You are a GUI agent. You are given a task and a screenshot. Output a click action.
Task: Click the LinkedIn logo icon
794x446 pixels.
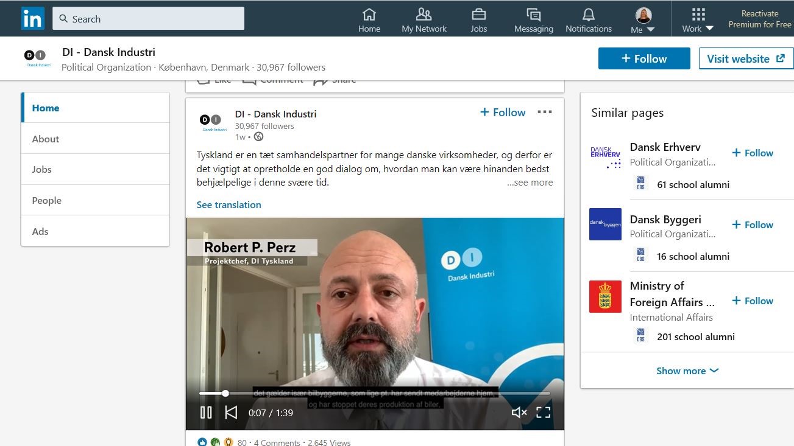(x=32, y=19)
